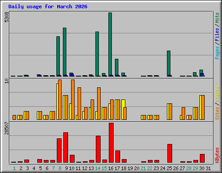222x173 pixels.
Task: Click the 28507 KBytes axis value
Action: [7, 128]
